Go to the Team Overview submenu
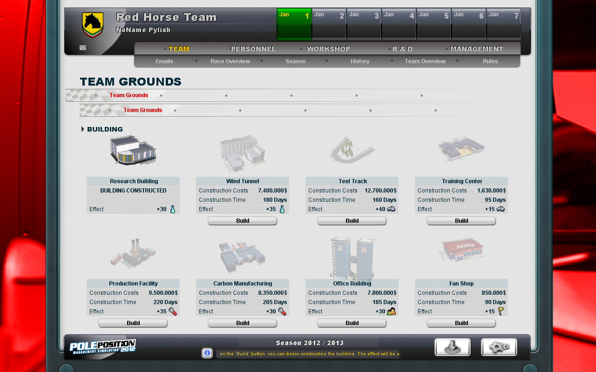 (425, 61)
